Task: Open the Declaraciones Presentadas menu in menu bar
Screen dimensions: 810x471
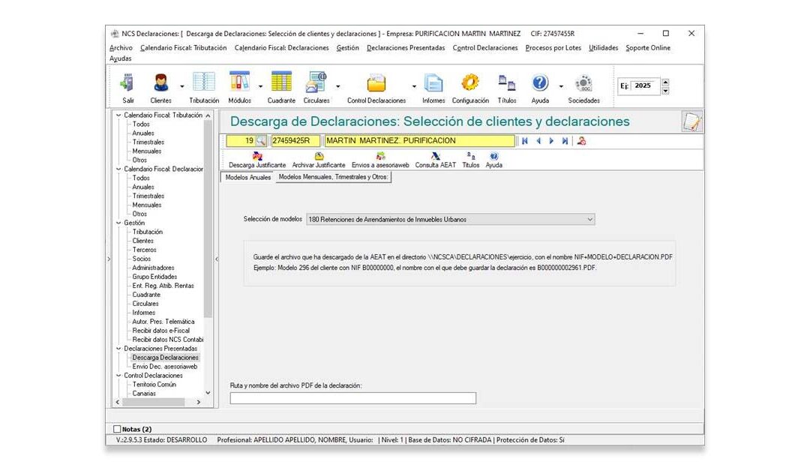Action: pos(406,48)
